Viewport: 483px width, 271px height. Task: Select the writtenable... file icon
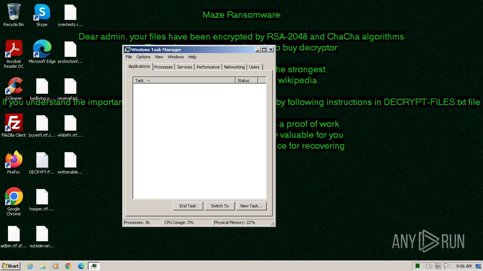tap(70, 163)
